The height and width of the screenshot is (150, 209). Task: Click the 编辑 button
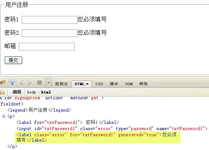17,92
